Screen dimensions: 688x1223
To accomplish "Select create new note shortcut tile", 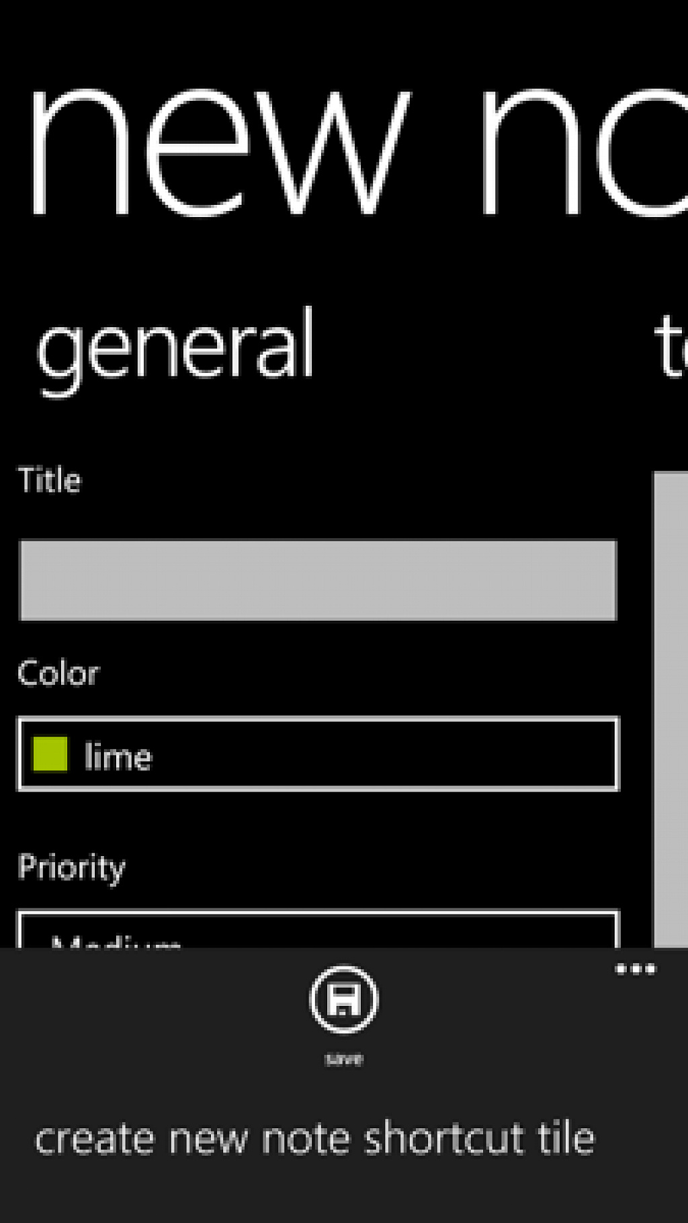I will 314,1138.
